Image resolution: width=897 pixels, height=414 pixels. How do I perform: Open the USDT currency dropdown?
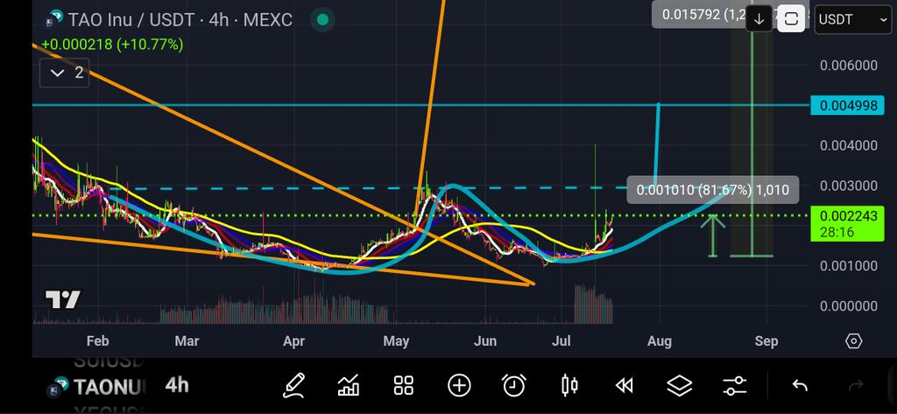point(852,19)
